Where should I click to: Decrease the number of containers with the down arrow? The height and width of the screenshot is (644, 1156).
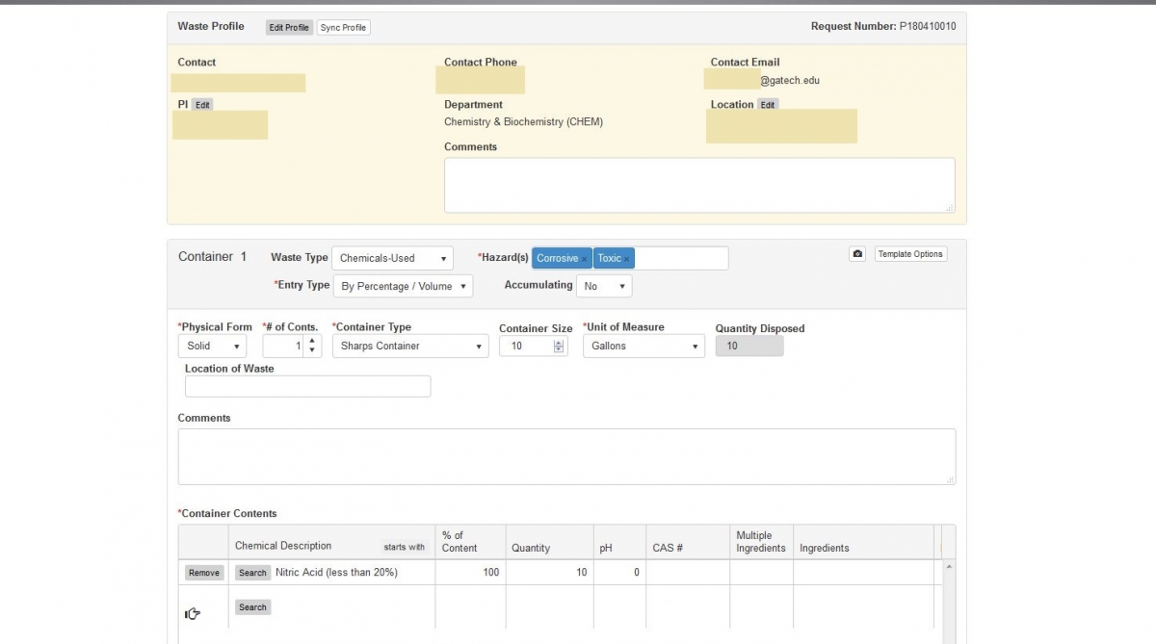[312, 350]
